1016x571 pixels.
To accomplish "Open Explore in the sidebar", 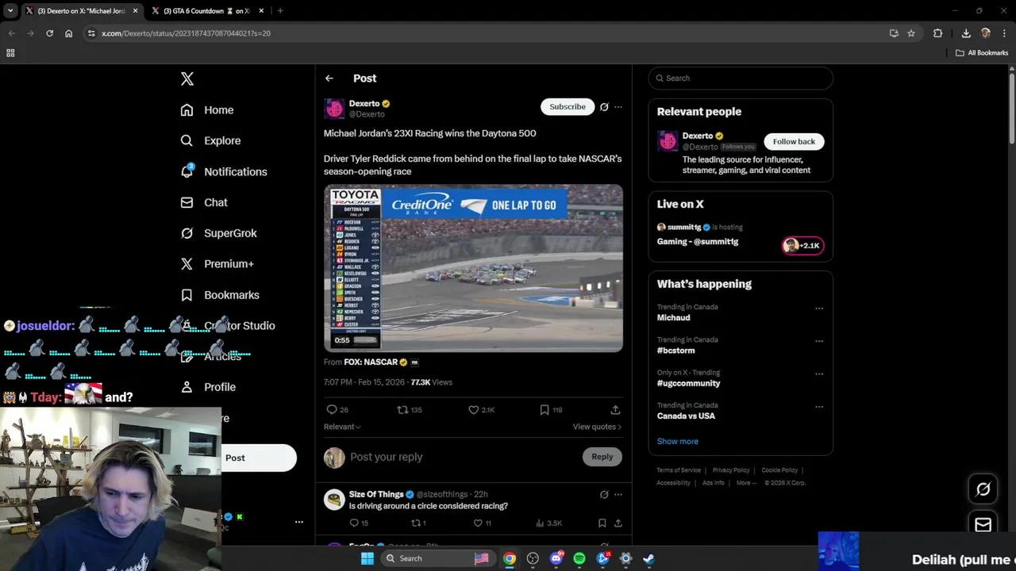I will (x=210, y=140).
